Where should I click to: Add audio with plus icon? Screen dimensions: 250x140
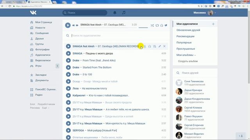[x=213, y=24]
